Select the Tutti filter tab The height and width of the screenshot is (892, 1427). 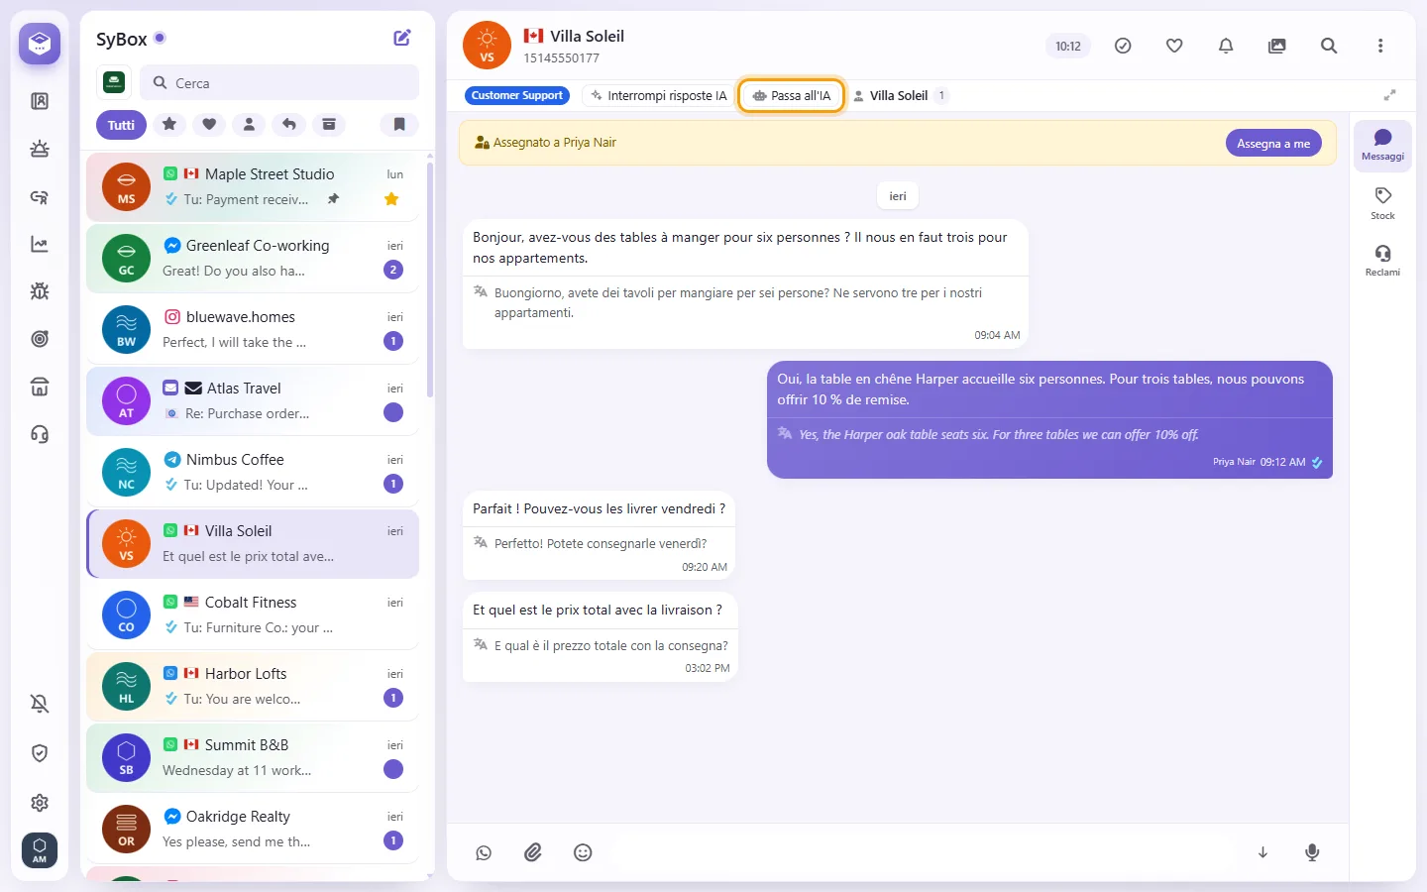[x=121, y=125]
